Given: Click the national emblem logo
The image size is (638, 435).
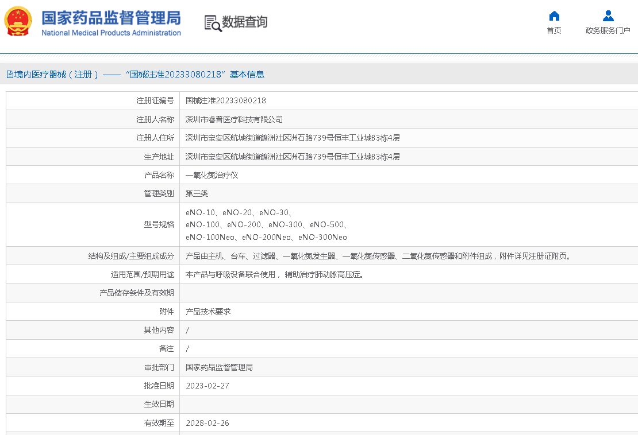Looking at the screenshot, I should [x=18, y=22].
